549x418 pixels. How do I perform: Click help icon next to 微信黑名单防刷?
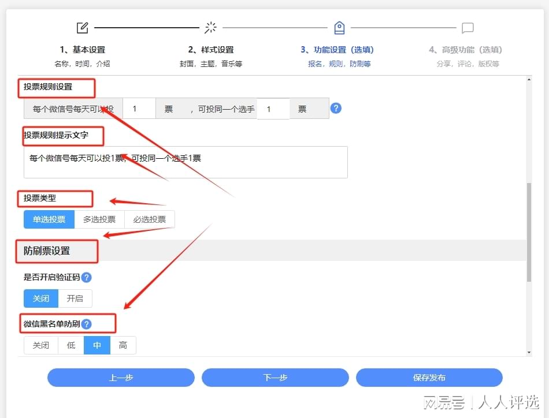(87, 324)
